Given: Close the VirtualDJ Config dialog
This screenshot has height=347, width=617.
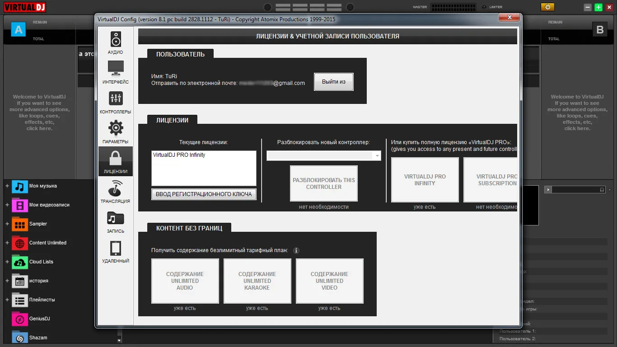Looking at the screenshot, I should [x=509, y=18].
